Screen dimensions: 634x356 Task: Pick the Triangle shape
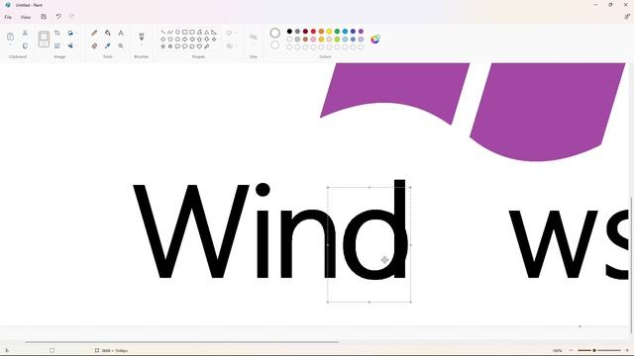(207, 32)
